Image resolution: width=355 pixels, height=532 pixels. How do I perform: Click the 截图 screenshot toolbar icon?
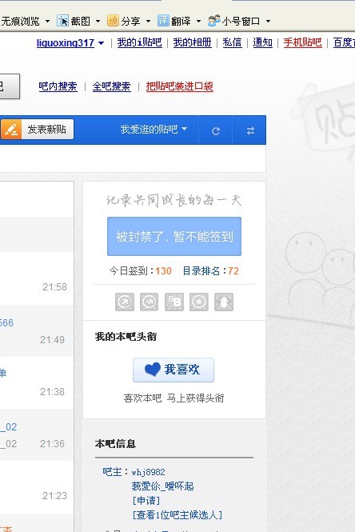62,21
